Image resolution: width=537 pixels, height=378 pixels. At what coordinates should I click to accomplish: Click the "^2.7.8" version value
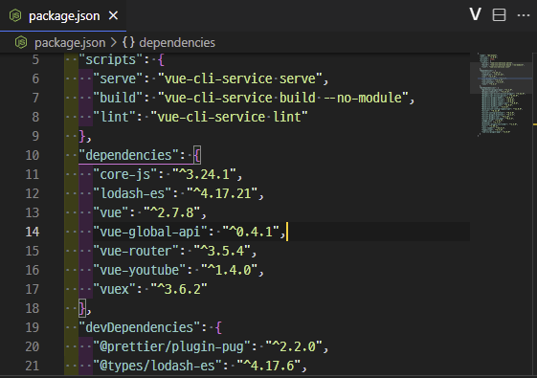(x=172, y=213)
